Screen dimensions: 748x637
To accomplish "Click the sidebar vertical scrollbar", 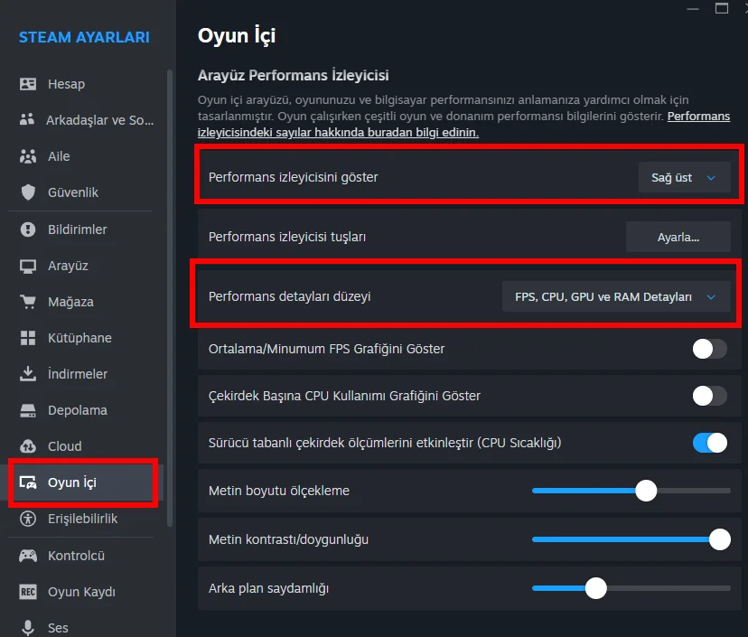I will (x=169, y=298).
